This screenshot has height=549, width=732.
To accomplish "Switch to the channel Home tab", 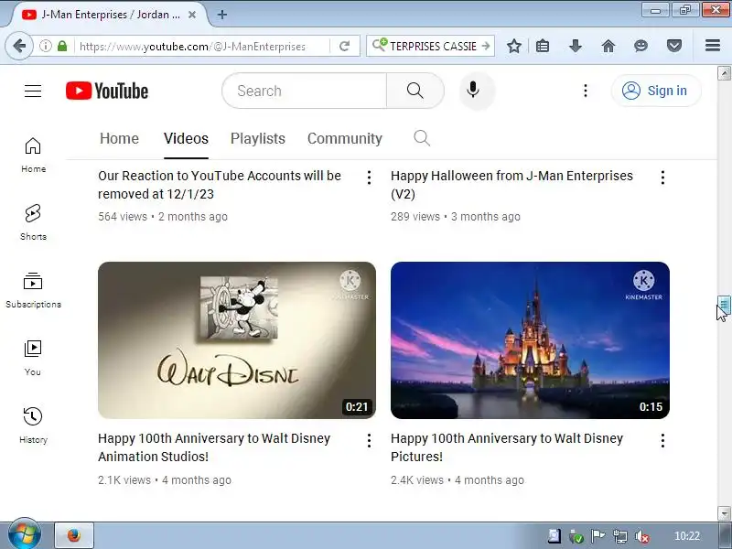I will pyautogui.click(x=119, y=138).
